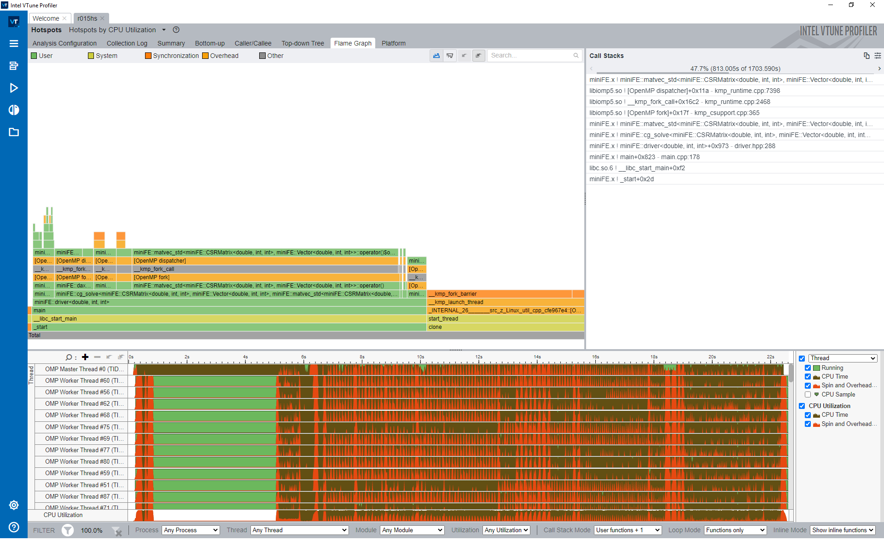Open Call Stacks panel settings icon
This screenshot has height=552, width=884.
coord(878,56)
